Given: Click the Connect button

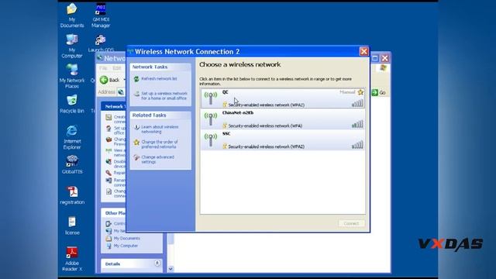Looking at the screenshot, I should click(351, 223).
